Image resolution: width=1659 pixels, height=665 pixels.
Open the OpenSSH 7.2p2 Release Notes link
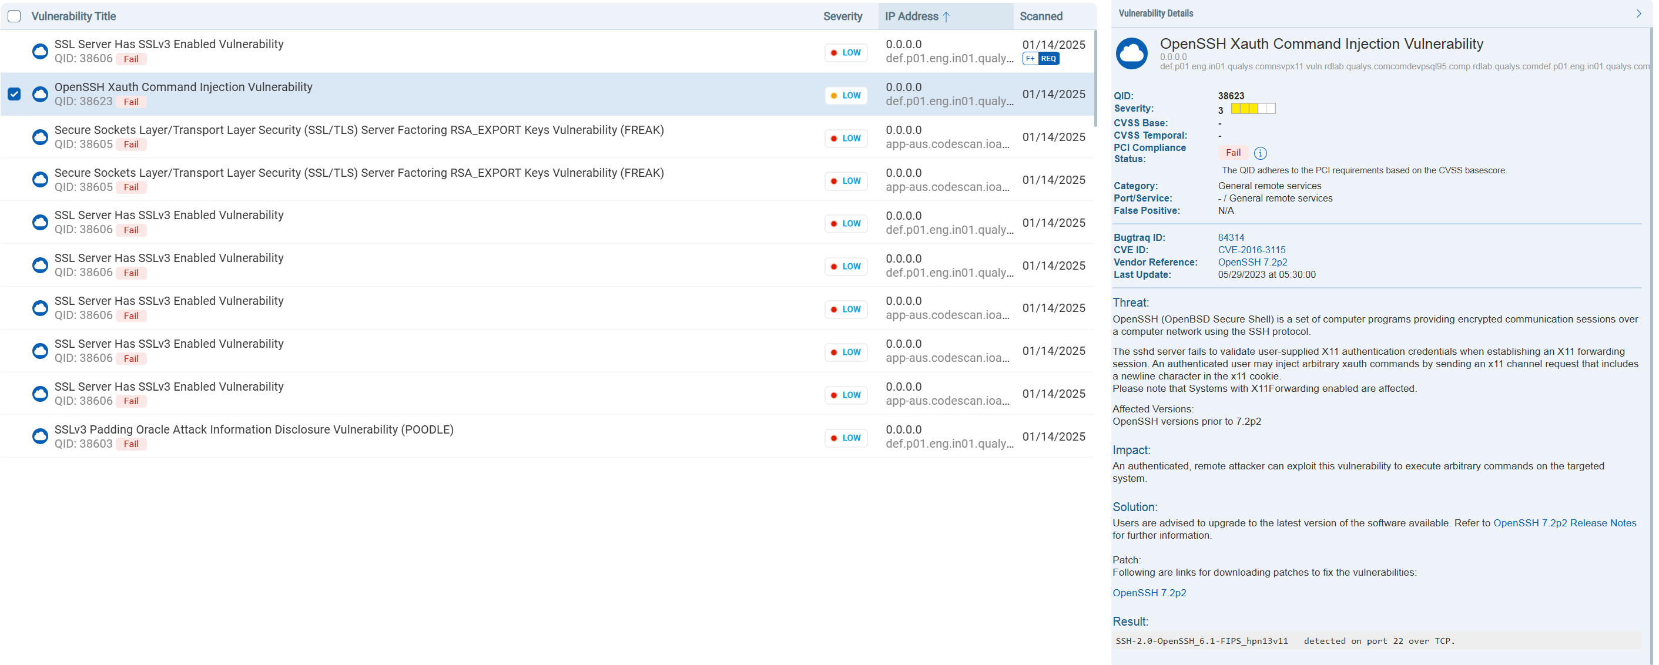click(x=1564, y=523)
